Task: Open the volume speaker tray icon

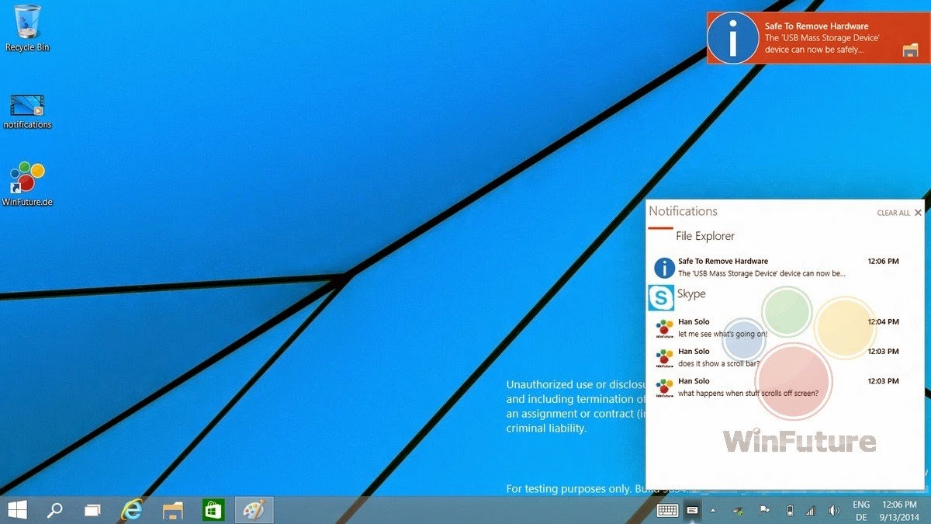Action: click(835, 511)
